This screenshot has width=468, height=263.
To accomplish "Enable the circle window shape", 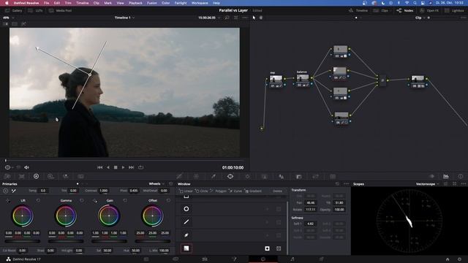I will pos(186,209).
